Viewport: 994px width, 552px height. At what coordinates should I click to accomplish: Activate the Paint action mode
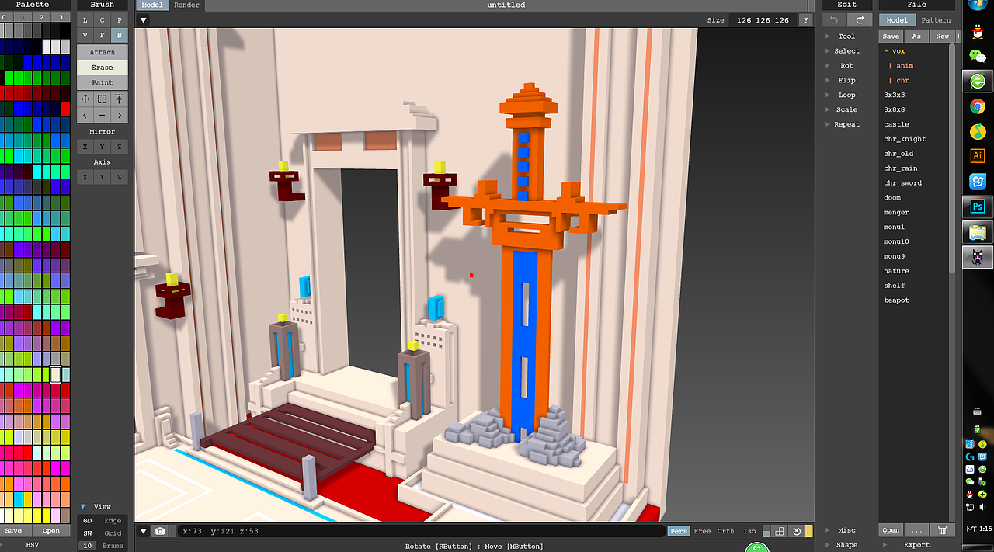coord(102,82)
